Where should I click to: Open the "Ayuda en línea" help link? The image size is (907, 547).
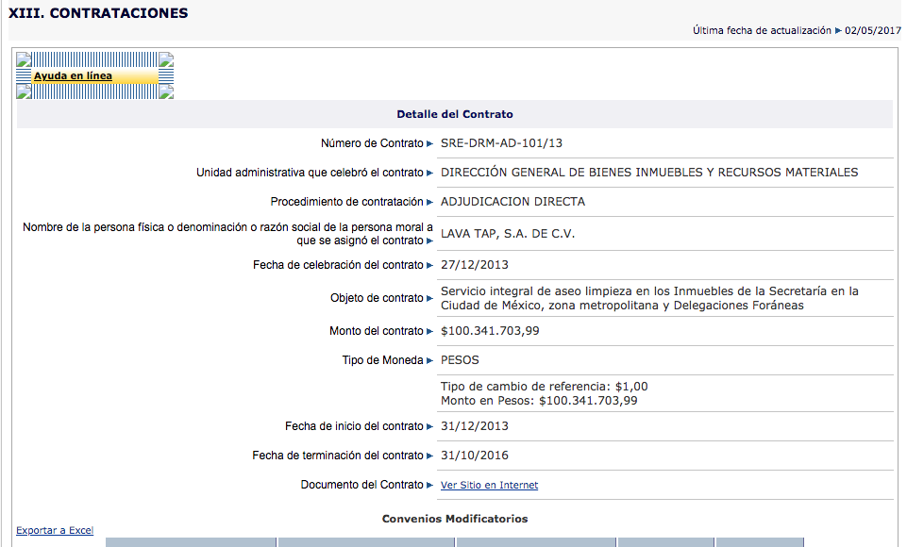pos(73,76)
